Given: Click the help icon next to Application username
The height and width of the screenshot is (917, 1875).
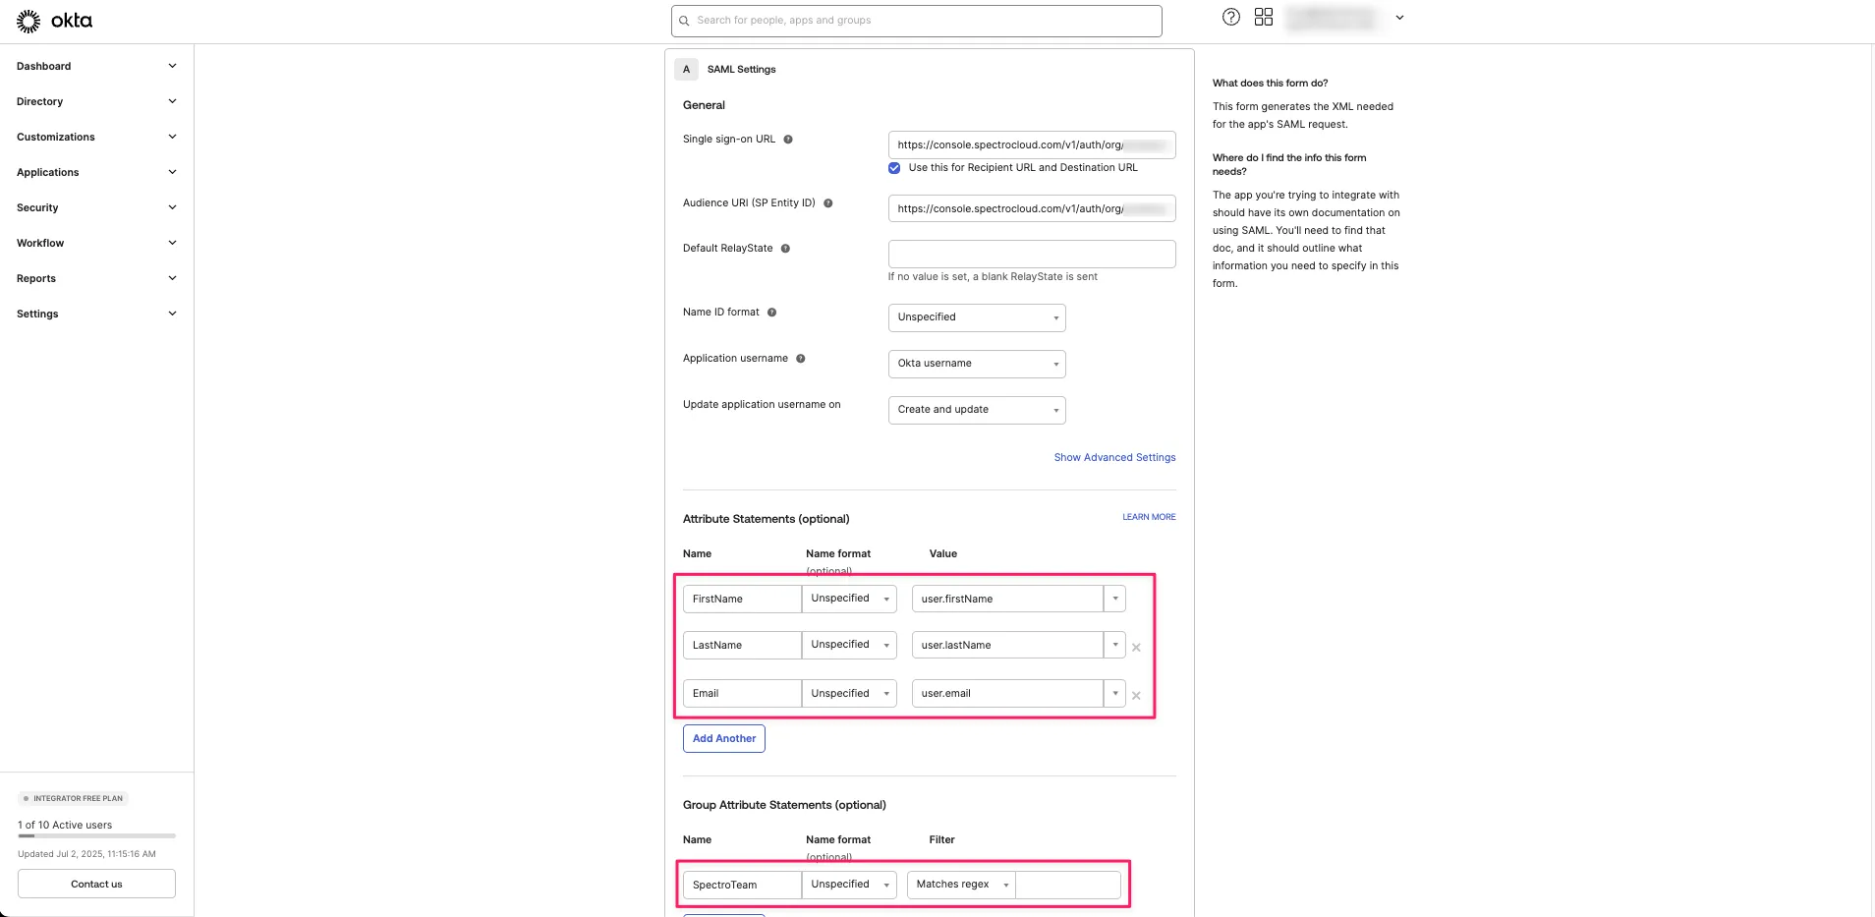Looking at the screenshot, I should [x=802, y=358].
